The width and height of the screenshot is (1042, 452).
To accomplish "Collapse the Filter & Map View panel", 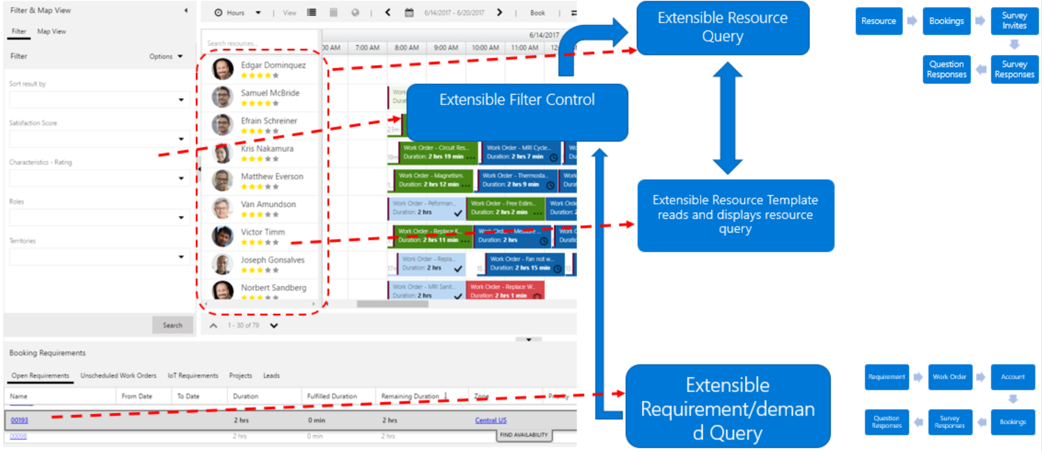I will pyautogui.click(x=186, y=10).
